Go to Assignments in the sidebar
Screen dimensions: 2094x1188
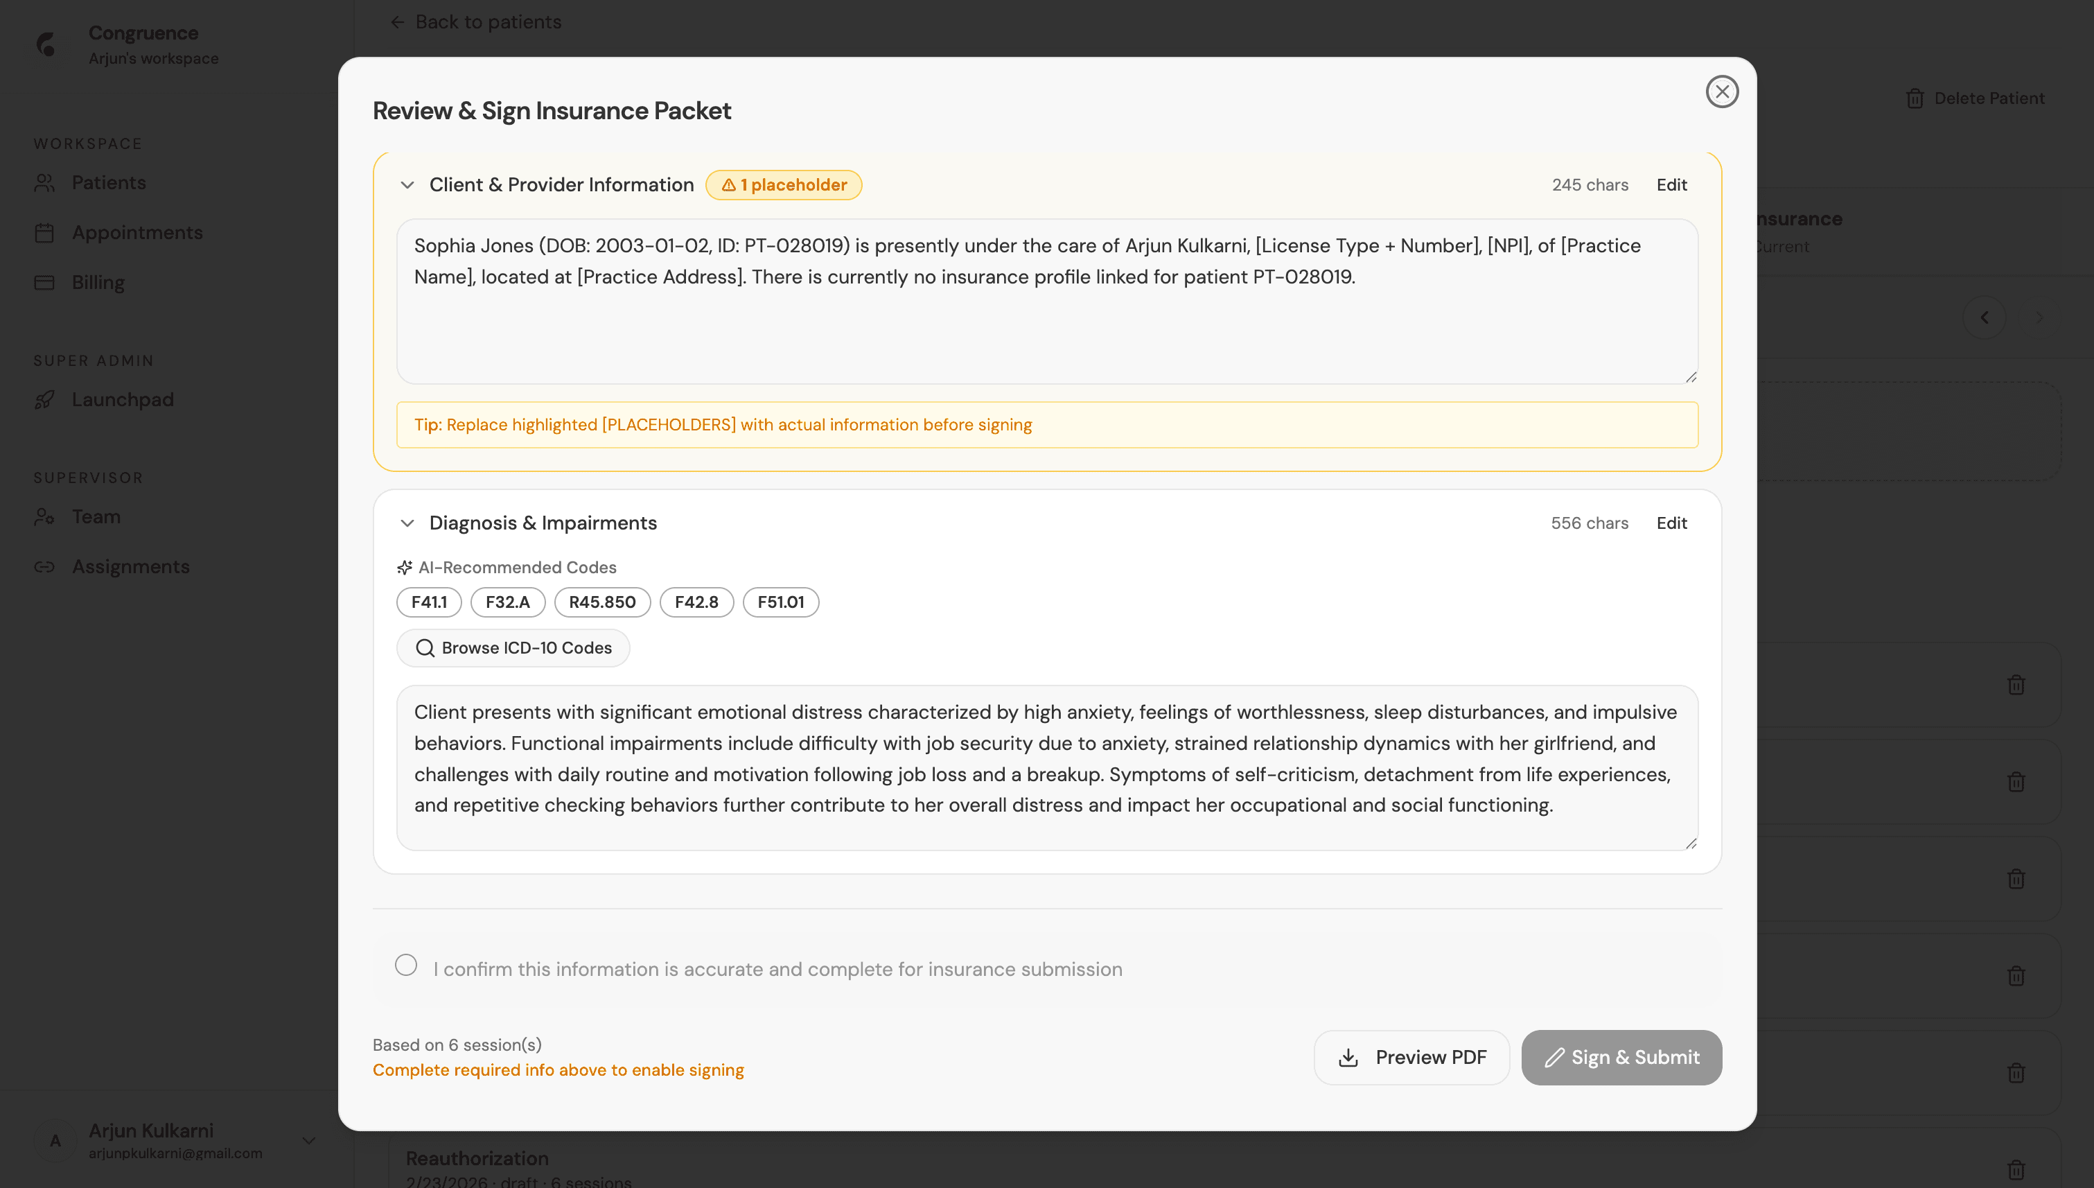click(x=130, y=566)
